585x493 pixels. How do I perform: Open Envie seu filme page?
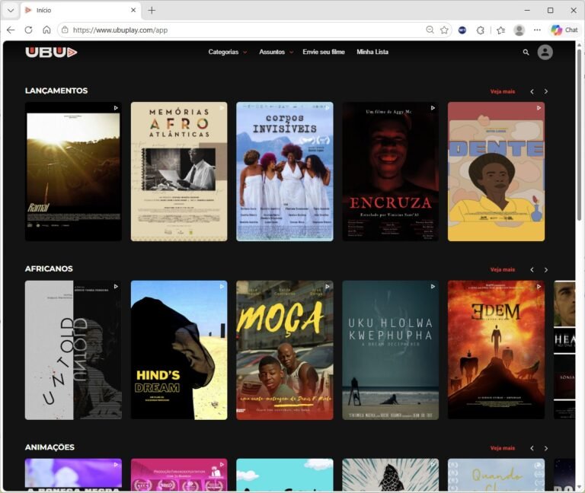(324, 52)
